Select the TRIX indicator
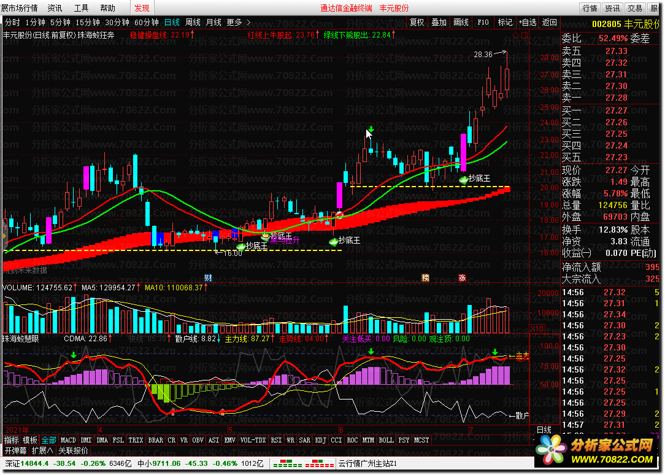Image resolution: width=665 pixels, height=475 pixels. (136, 440)
